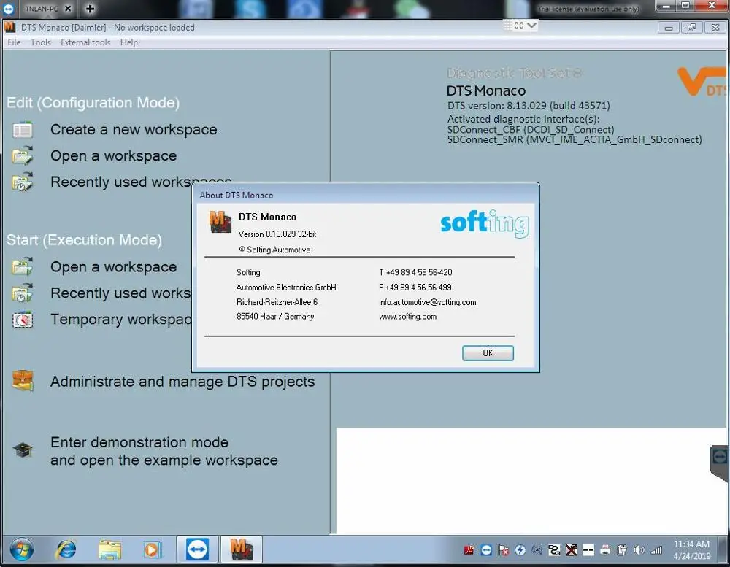
Task: Click the lightning bolt tray icon
Action: [x=520, y=550]
